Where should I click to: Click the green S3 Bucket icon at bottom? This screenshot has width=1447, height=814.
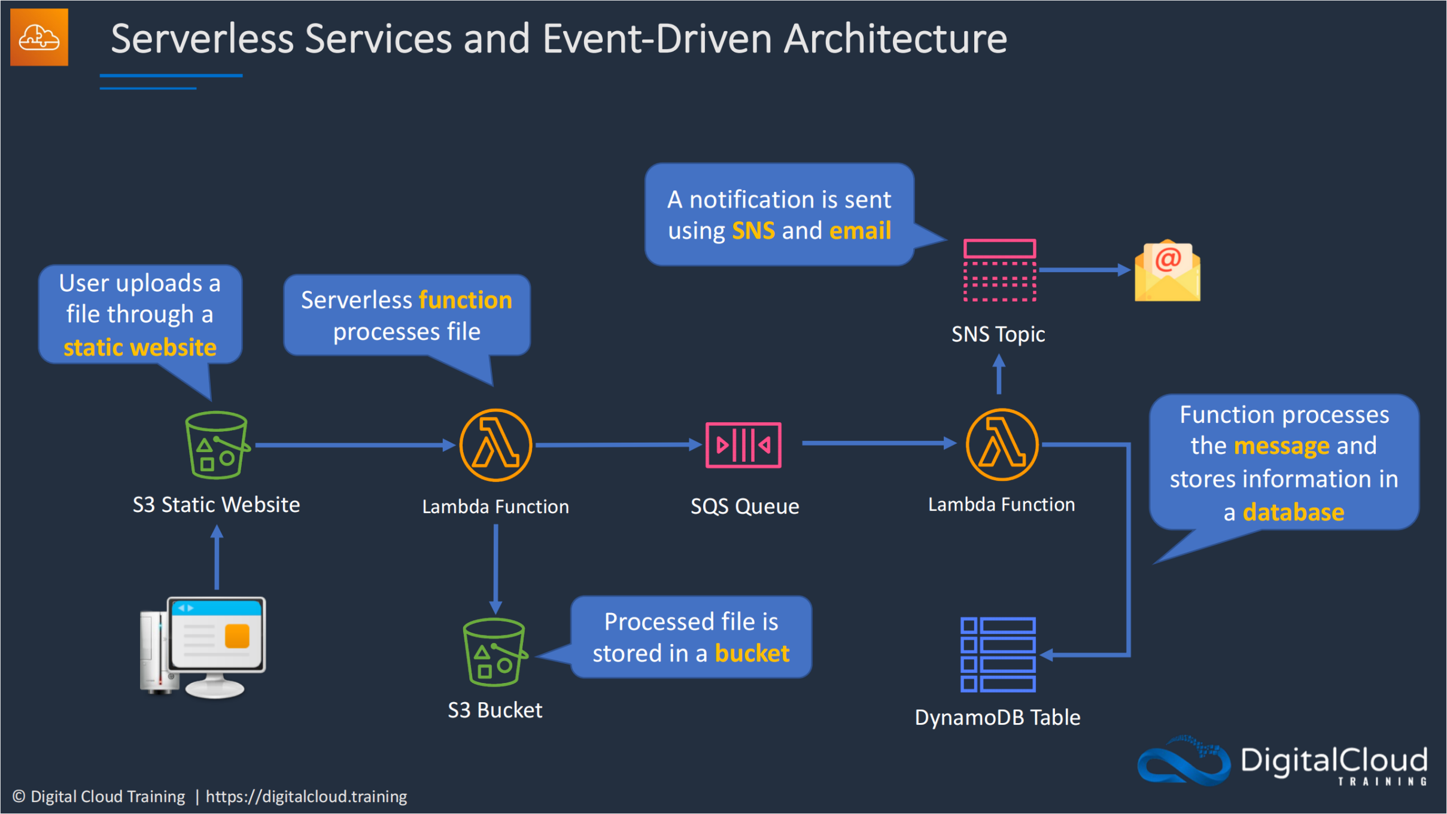coord(495,653)
